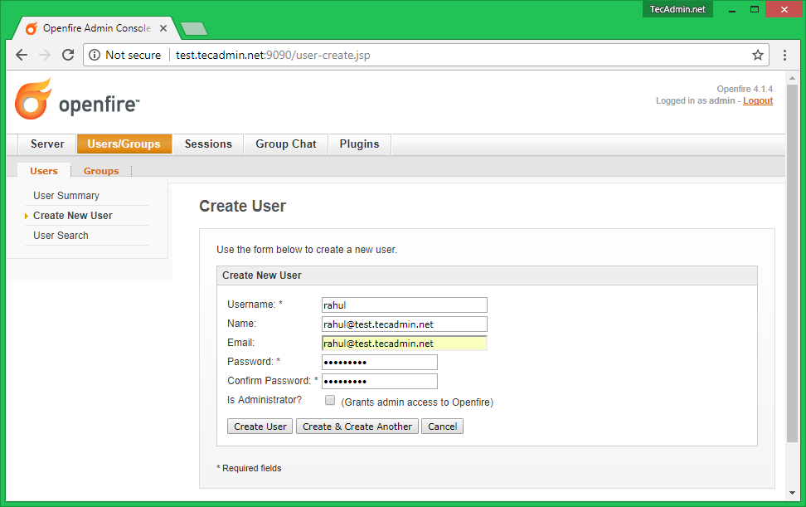
Task: Click the Confirm Password input field
Action: (379, 381)
